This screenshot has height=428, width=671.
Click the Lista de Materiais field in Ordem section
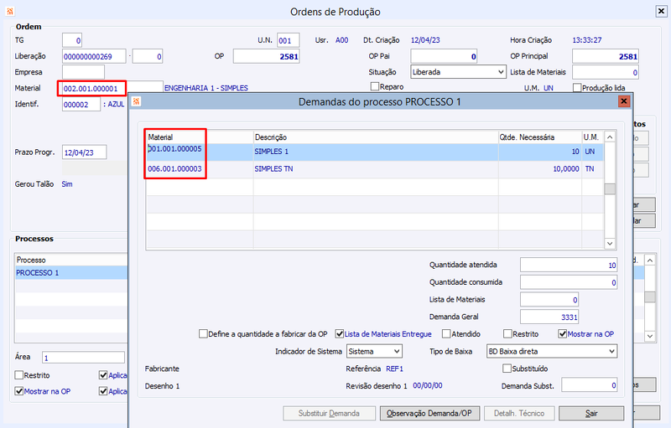[606, 72]
